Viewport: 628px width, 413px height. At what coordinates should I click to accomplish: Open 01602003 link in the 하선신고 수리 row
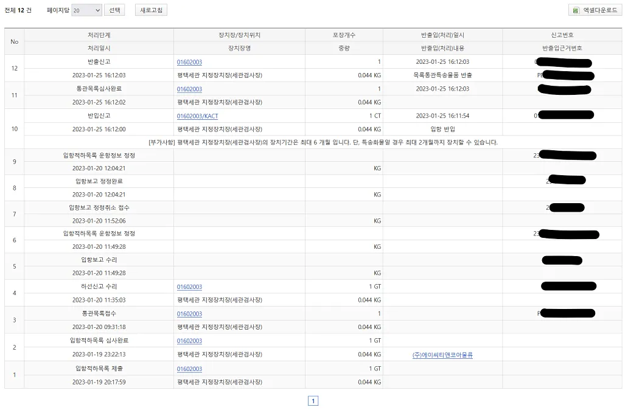click(x=189, y=286)
